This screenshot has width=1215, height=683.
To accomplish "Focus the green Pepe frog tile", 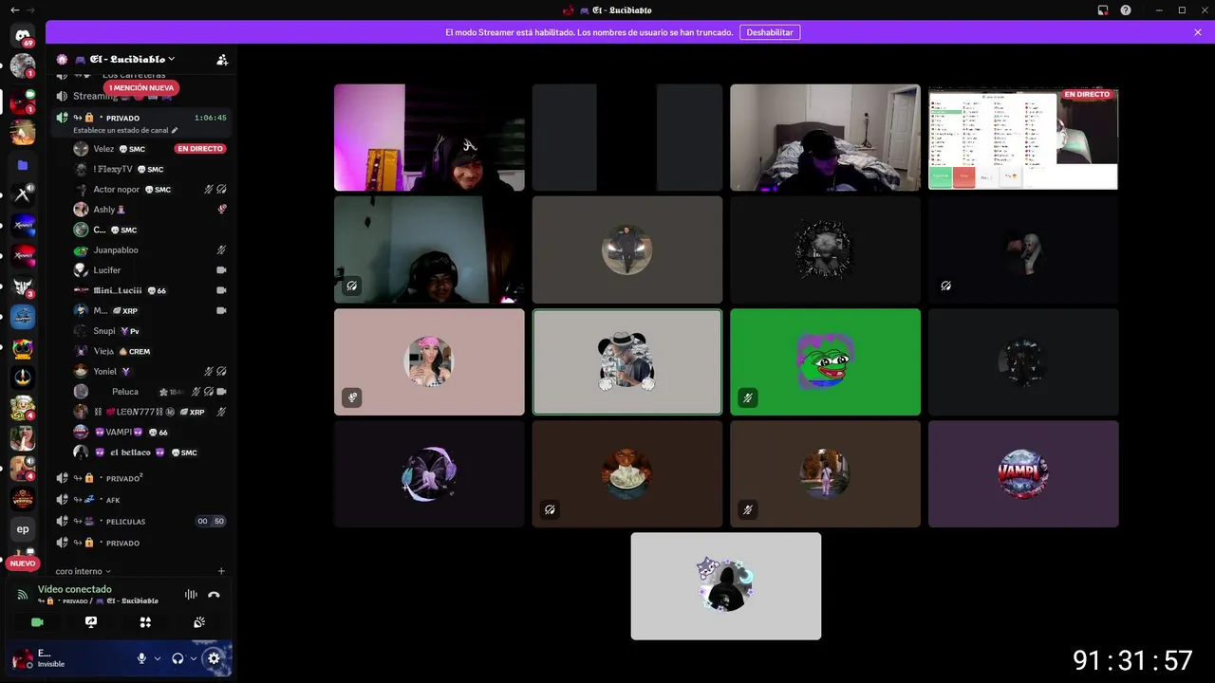I will 825,361.
